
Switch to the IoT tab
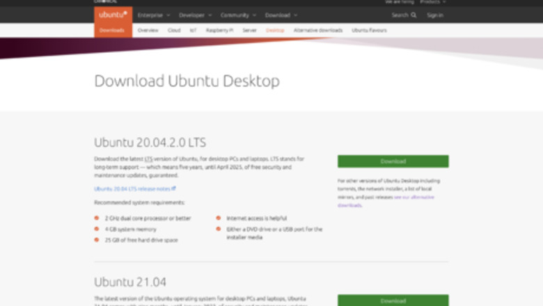[x=194, y=31]
